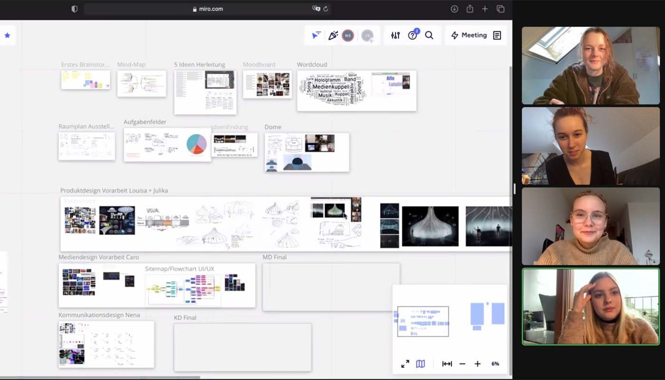Open the NS user avatar
The image size is (665, 380).
(x=348, y=36)
